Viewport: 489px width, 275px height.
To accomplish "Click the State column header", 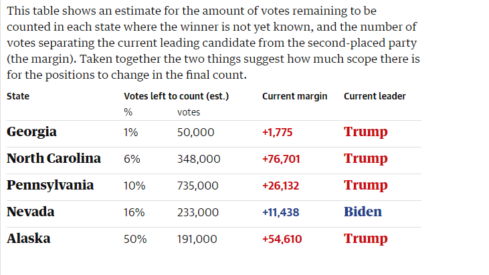I will (x=18, y=96).
